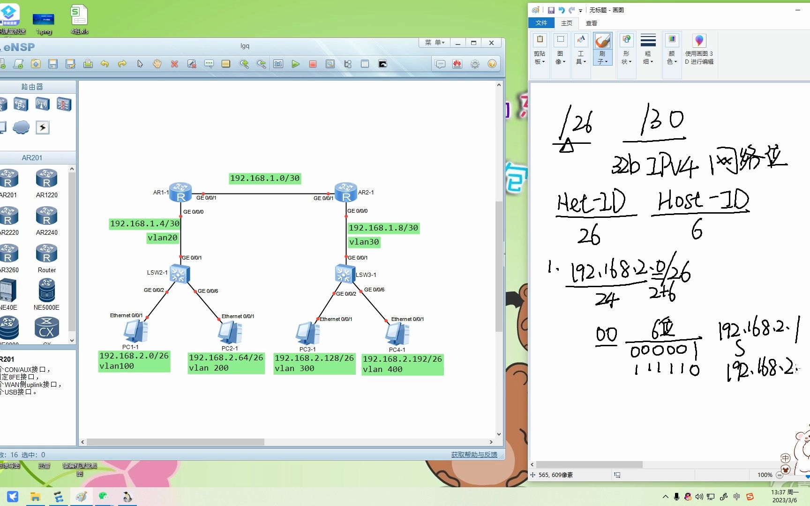Switch to the 主页 tab in Paint
Image resolution: width=810 pixels, height=506 pixels.
567,23
